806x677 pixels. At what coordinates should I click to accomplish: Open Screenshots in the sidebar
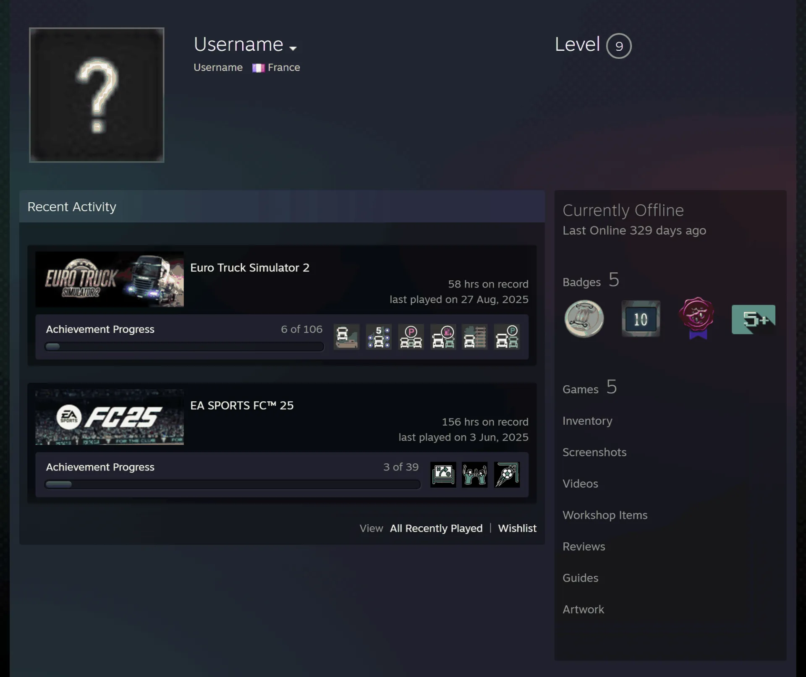(x=594, y=452)
